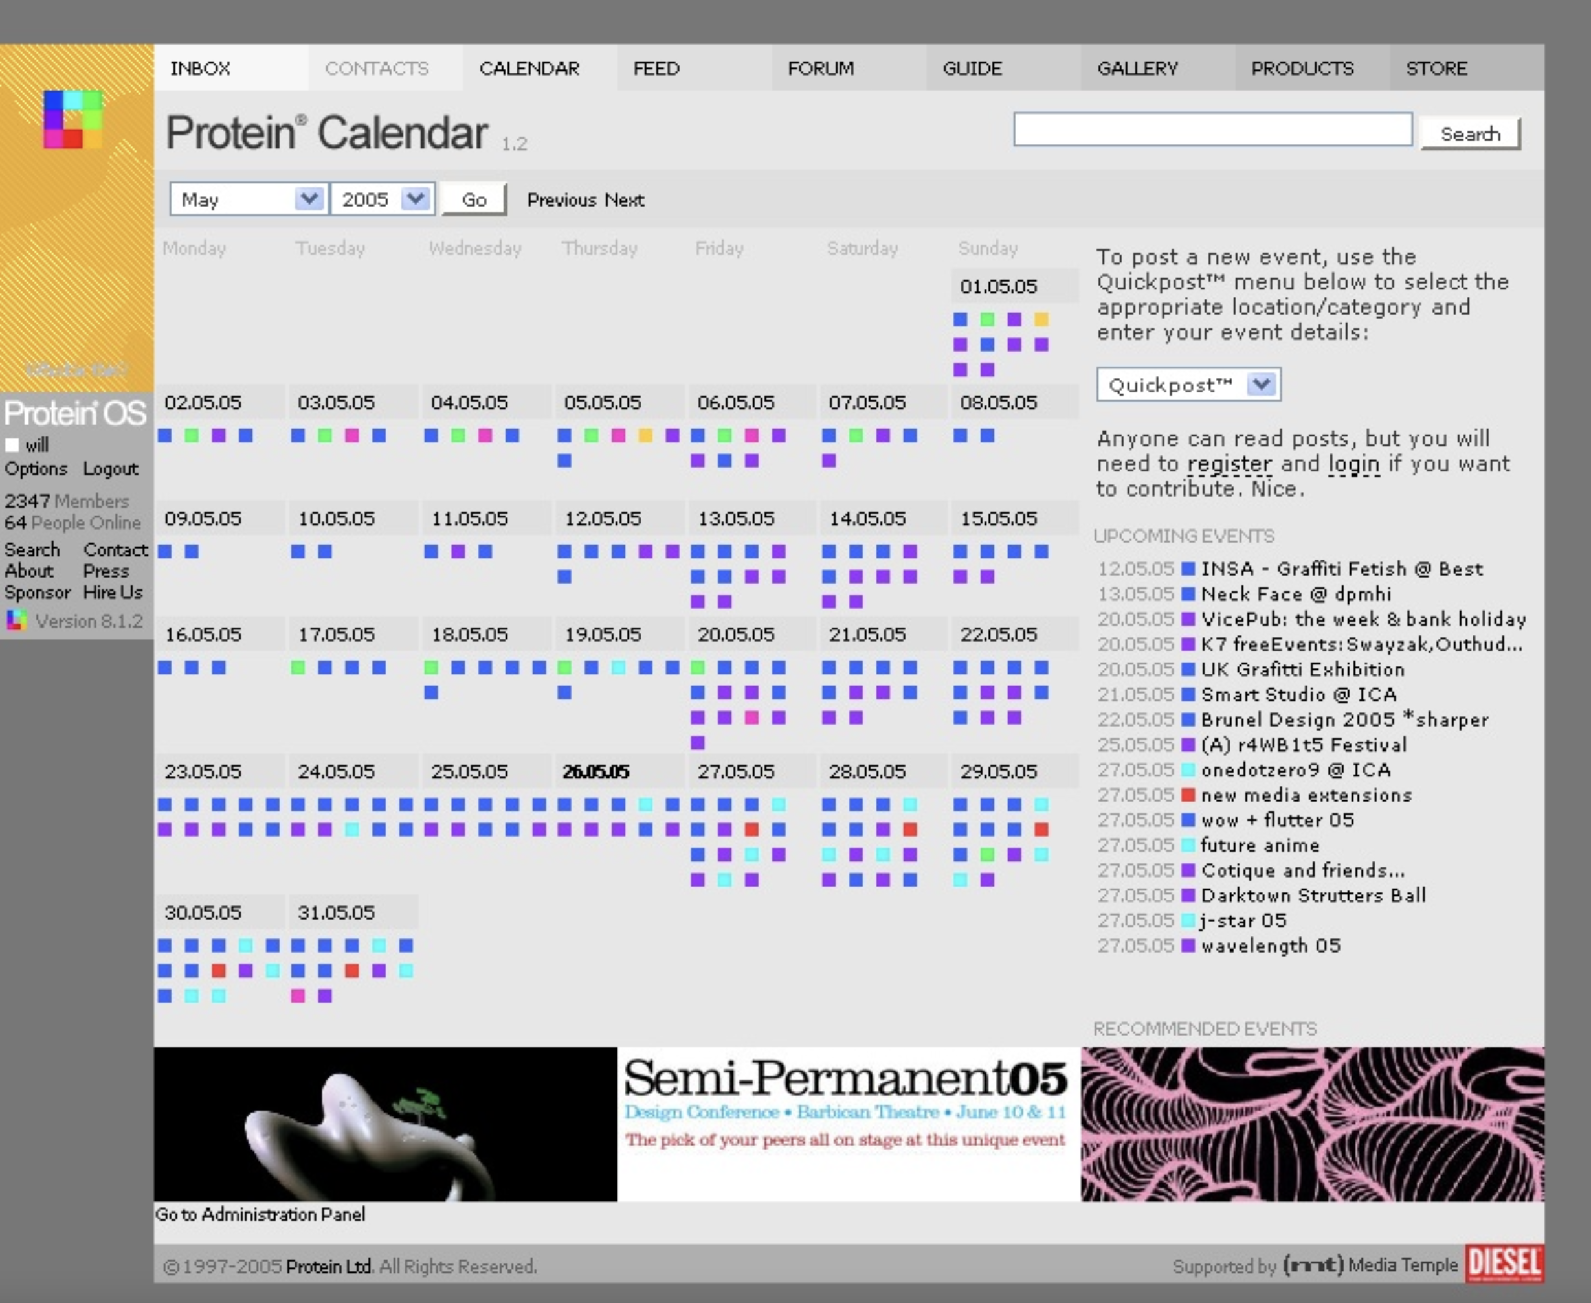This screenshot has height=1303, width=1591.
Task: Open the month dropdown showing May
Action: coord(249,199)
